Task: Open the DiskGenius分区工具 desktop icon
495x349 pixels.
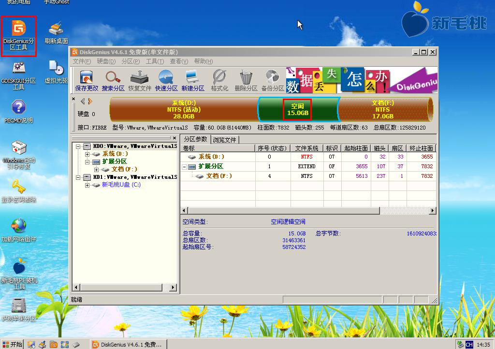Action: [x=19, y=35]
